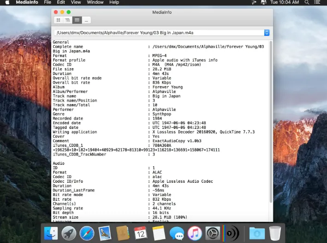This screenshot has width=327, height=243.
Task: Click the Track name value Big in Japan
Action: point(166,96)
